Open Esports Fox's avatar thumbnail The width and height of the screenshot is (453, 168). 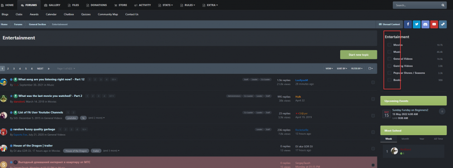tap(4, 132)
